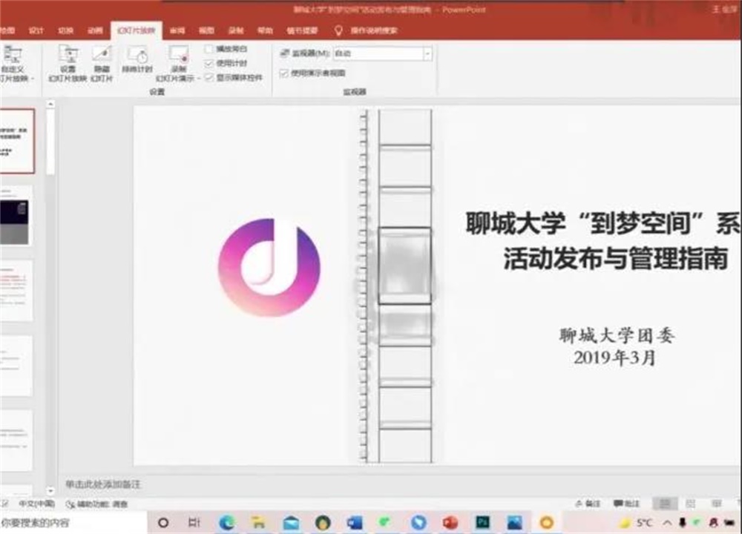Open the Monitor (监视器) dropdown
Viewport: 742px width, 534px height.
point(428,53)
